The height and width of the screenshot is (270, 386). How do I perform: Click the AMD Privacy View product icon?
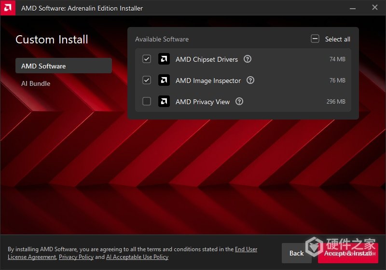click(164, 101)
